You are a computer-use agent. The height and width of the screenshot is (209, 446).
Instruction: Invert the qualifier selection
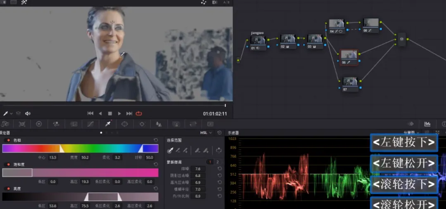coord(219,150)
